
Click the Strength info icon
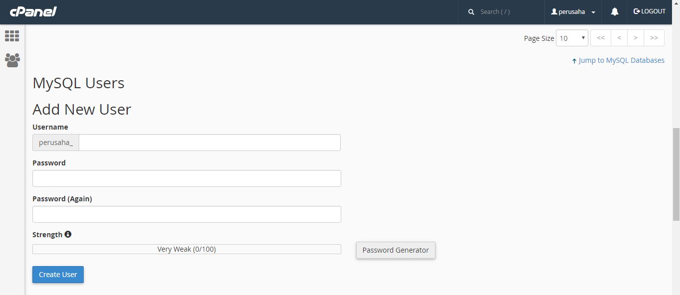click(x=68, y=234)
